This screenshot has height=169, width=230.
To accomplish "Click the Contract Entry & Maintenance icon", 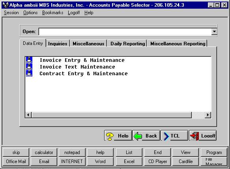I will click(x=29, y=73).
